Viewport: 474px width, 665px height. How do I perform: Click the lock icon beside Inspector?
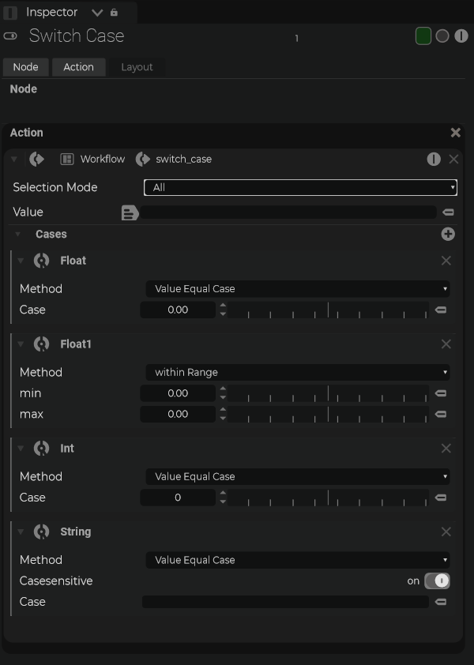(x=114, y=13)
